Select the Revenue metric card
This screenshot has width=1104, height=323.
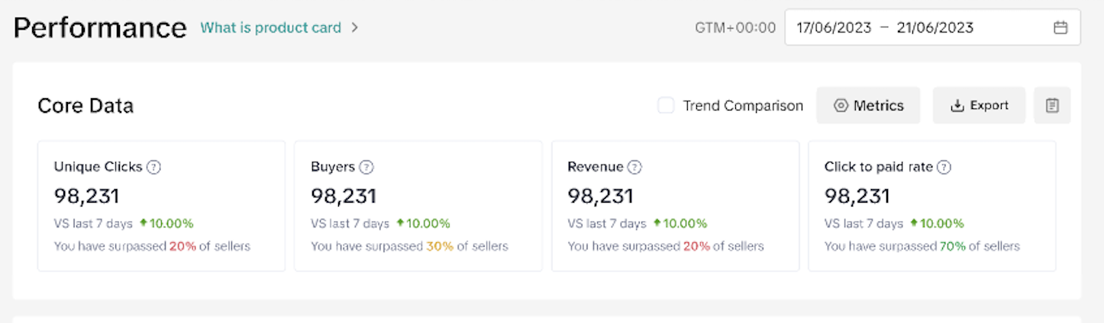pos(675,206)
